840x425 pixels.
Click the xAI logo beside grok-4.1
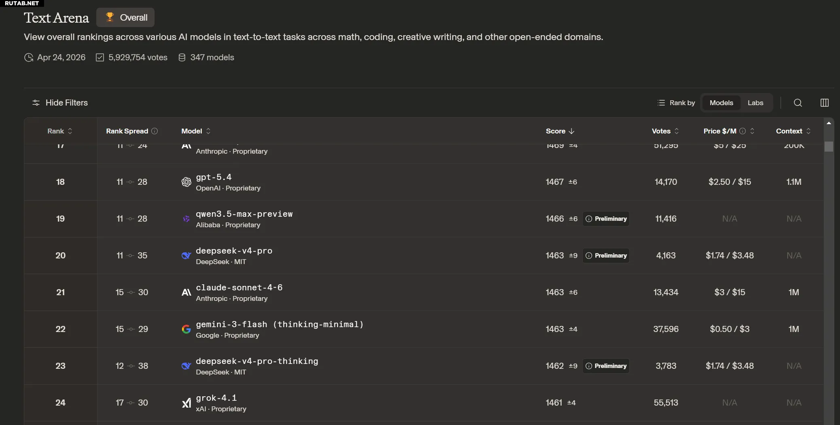186,403
